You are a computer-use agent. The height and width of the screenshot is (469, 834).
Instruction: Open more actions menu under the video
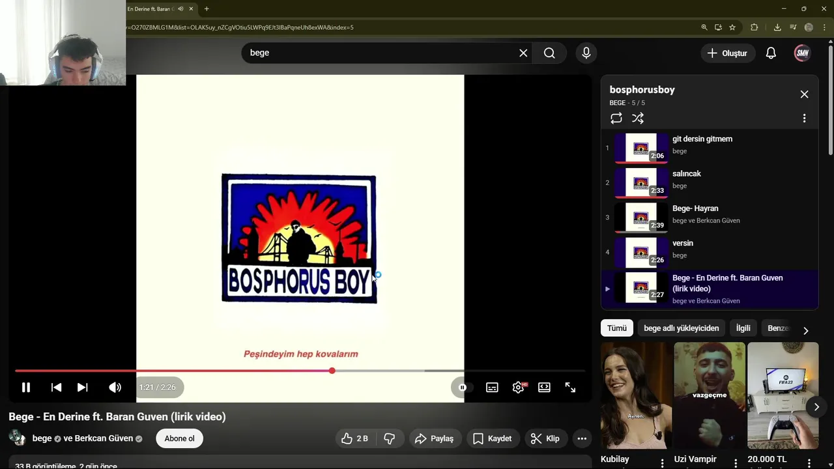(582, 438)
